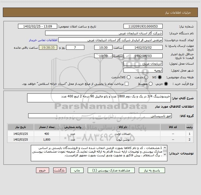This screenshot has height=195, width=201.
Task: Open مشاهده مدارک پیوستی (1) button
Action: 111,170
